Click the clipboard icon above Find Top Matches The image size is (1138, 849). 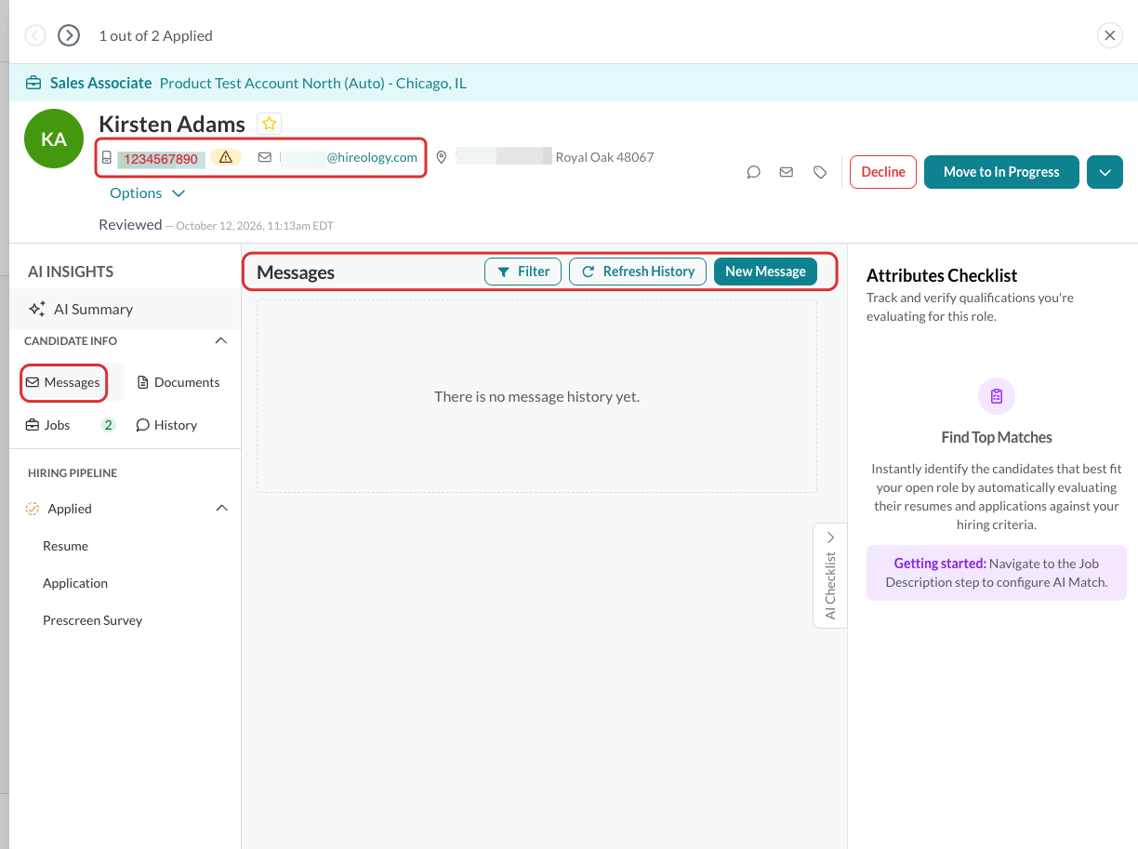(x=997, y=396)
